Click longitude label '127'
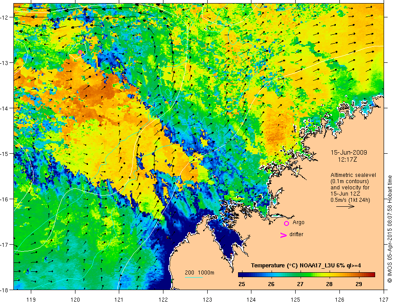This screenshot has width=393, height=303. tap(384, 299)
